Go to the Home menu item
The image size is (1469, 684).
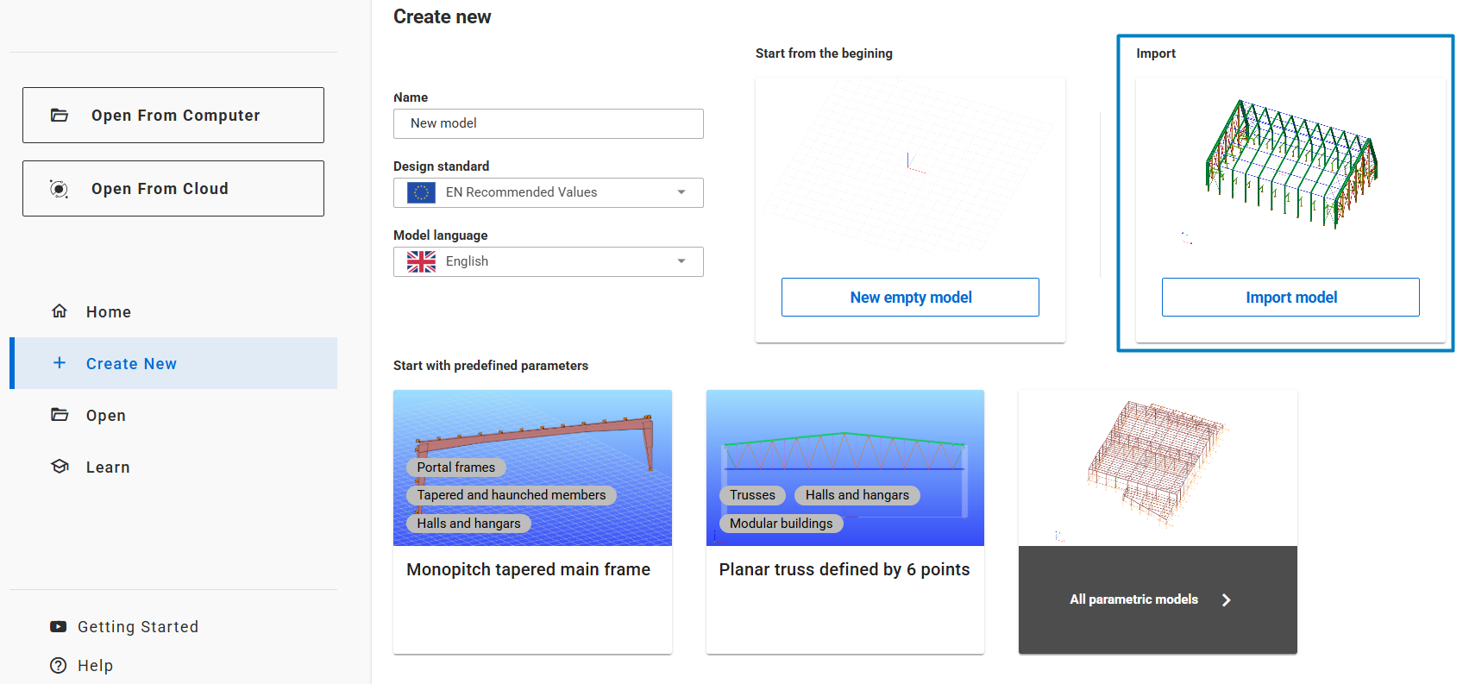pyautogui.click(x=109, y=312)
